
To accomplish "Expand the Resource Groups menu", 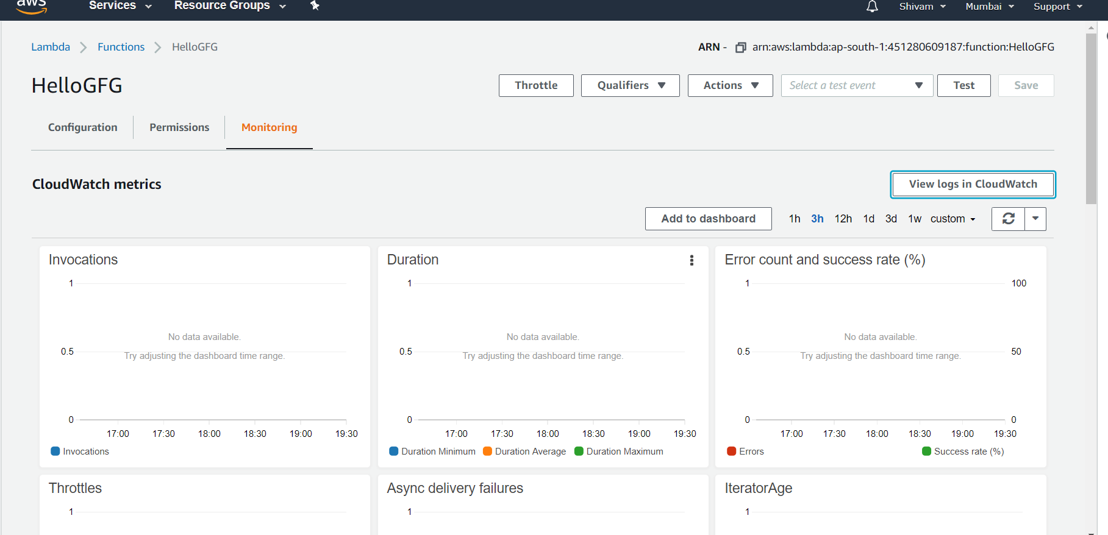I will coord(230,5).
